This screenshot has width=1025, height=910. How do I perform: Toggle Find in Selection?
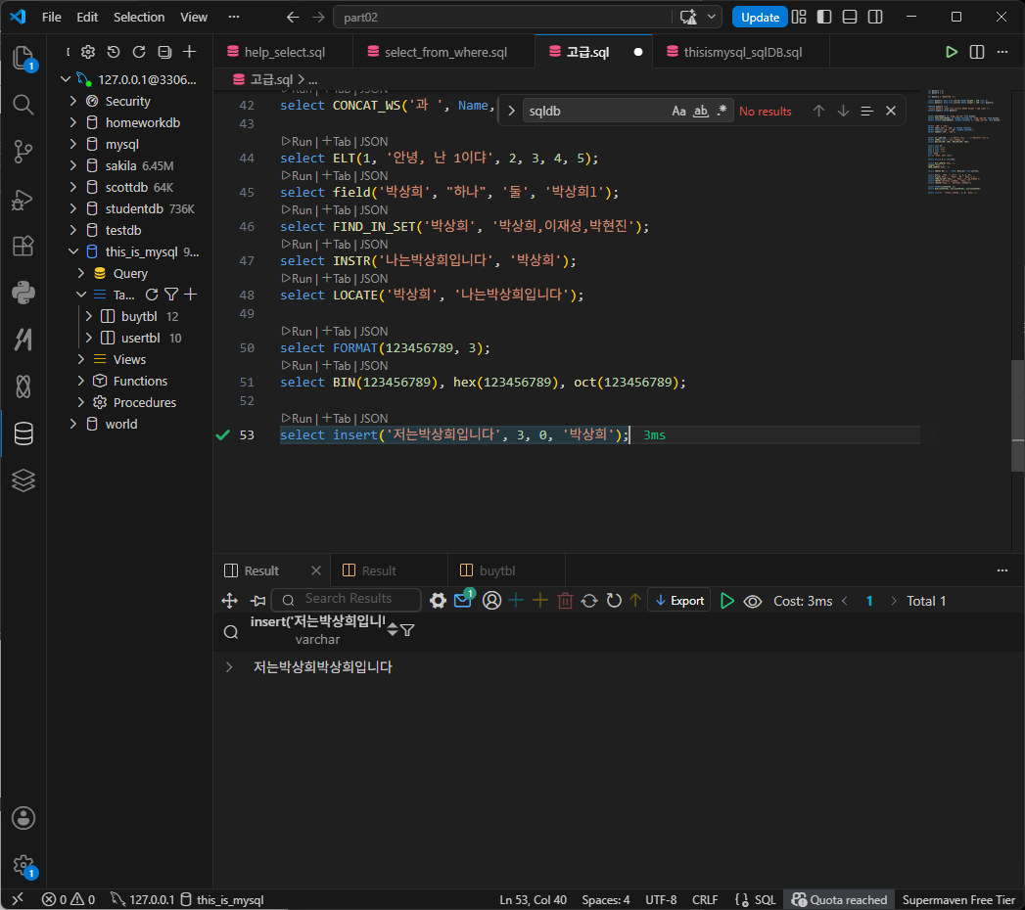[x=866, y=111]
